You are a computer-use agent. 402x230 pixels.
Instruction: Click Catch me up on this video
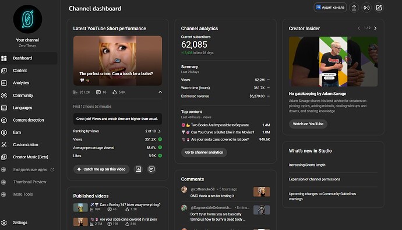[101, 169]
